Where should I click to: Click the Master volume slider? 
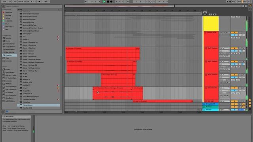pos(234,110)
